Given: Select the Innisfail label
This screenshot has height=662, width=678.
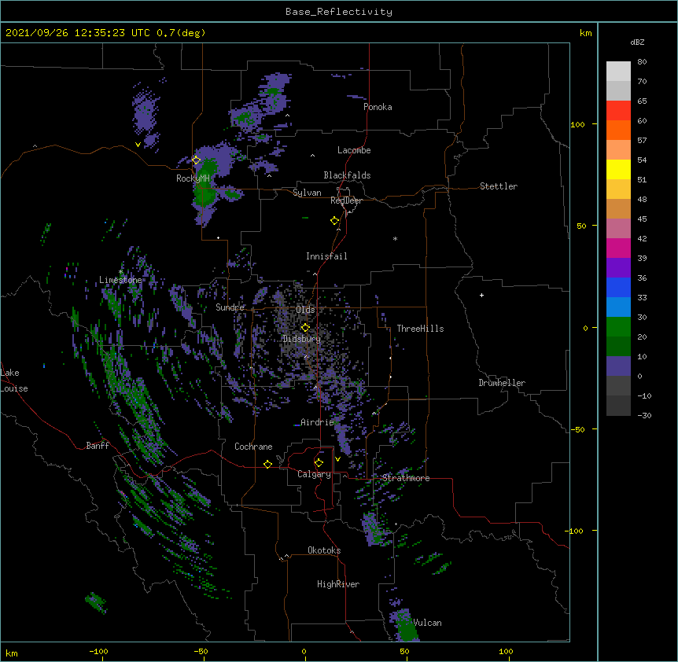Looking at the screenshot, I should tap(326, 256).
